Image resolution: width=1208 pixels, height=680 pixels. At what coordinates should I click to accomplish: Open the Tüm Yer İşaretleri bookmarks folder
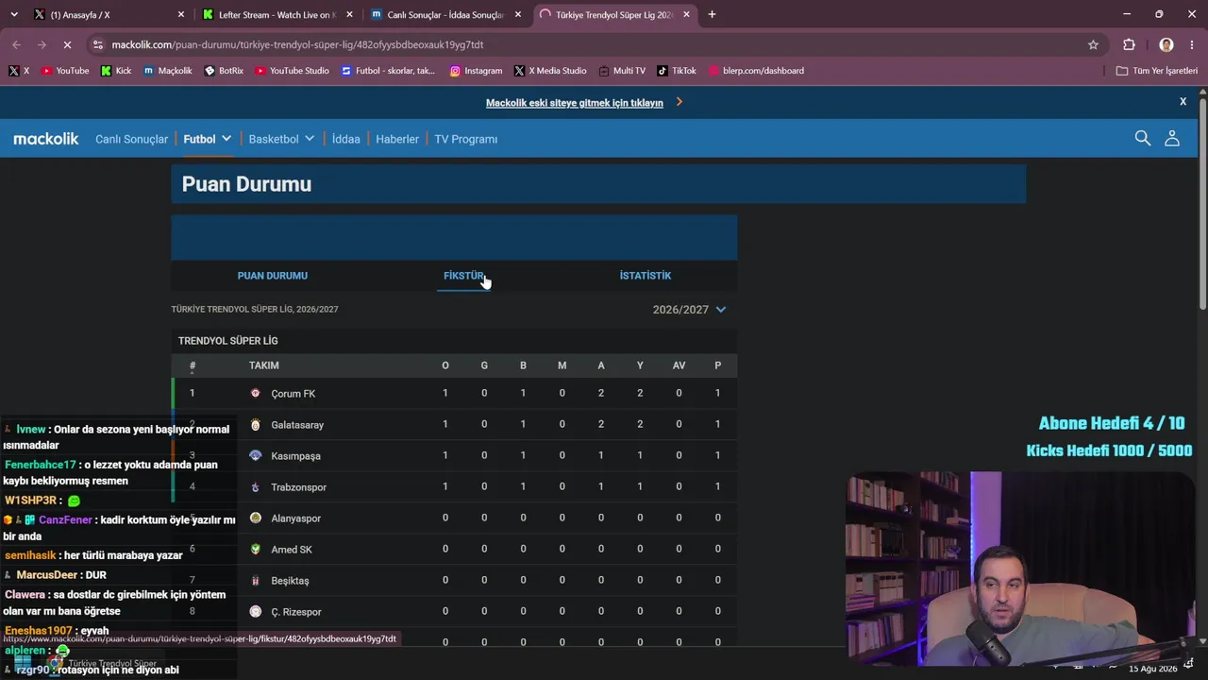pos(1156,71)
